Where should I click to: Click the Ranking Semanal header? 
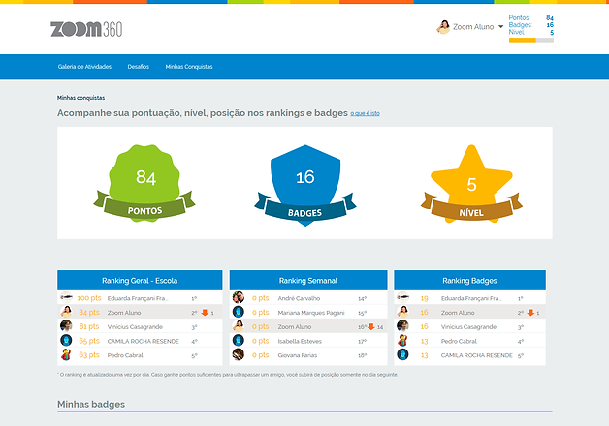click(x=308, y=280)
